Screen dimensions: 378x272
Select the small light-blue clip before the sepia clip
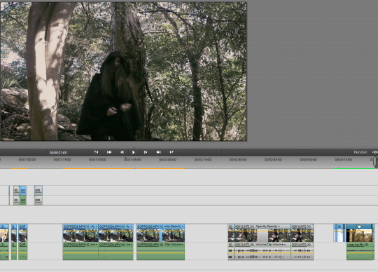coord(339,233)
